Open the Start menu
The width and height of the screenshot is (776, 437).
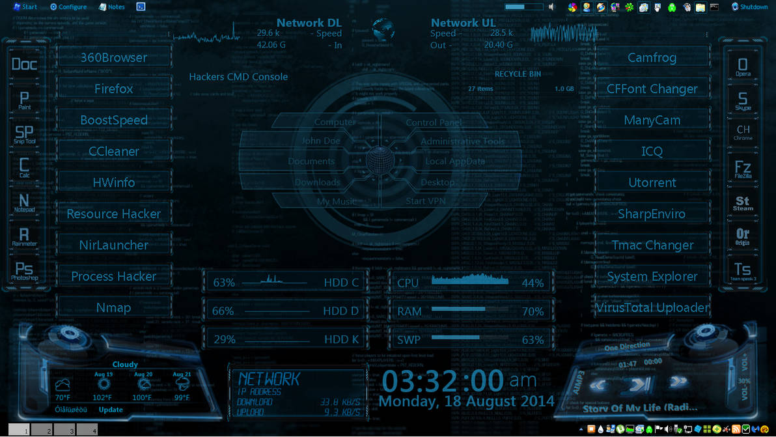tap(25, 7)
